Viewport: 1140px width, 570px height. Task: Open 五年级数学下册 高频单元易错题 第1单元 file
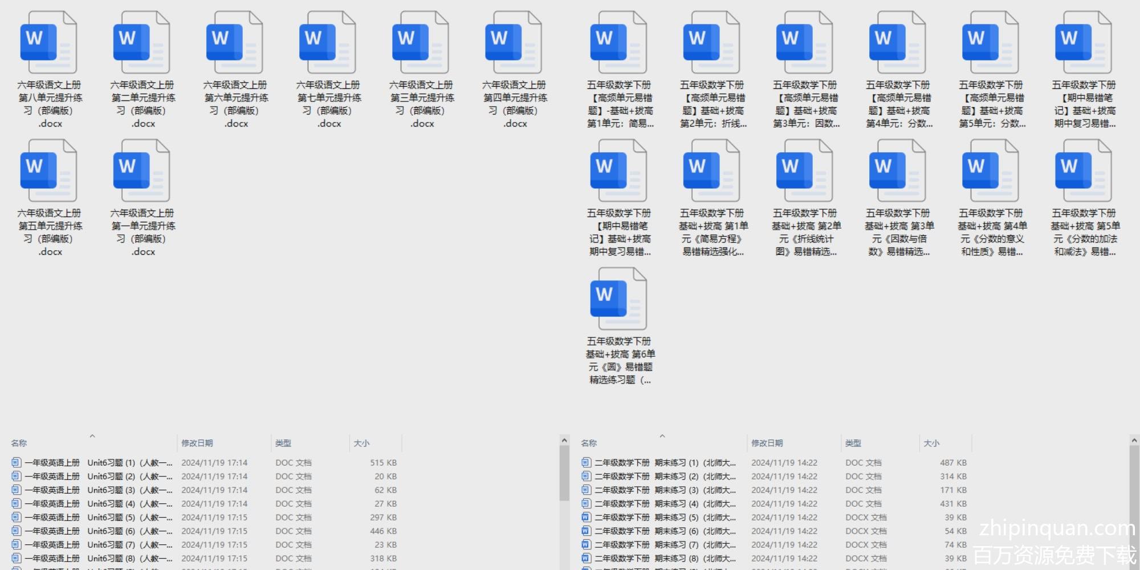619,43
